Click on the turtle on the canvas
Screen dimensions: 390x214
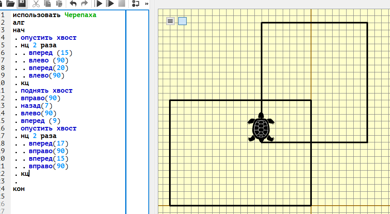tap(261, 128)
